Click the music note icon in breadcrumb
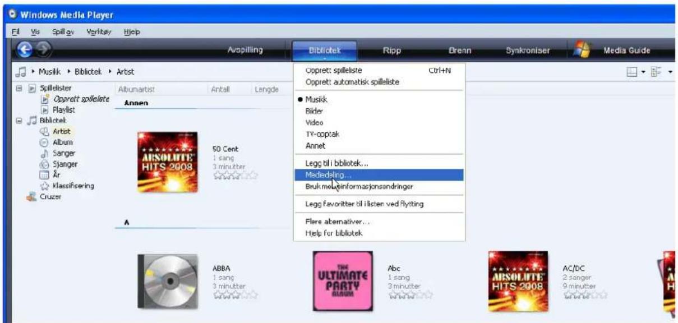Image resolution: width=678 pixels, height=323 pixels. click(x=21, y=72)
